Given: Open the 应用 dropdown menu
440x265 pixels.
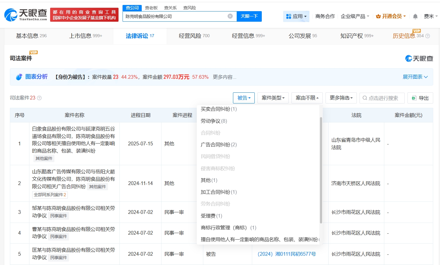Looking at the screenshot, I should click(296, 16).
